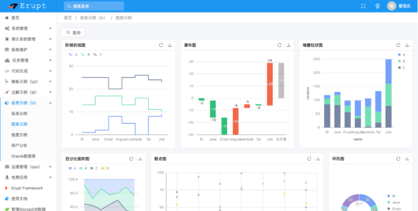Click the Erupt logo in header

[28, 6]
